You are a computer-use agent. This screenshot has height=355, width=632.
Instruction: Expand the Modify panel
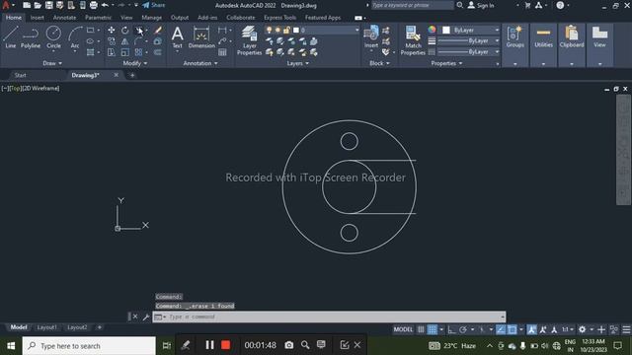point(135,63)
